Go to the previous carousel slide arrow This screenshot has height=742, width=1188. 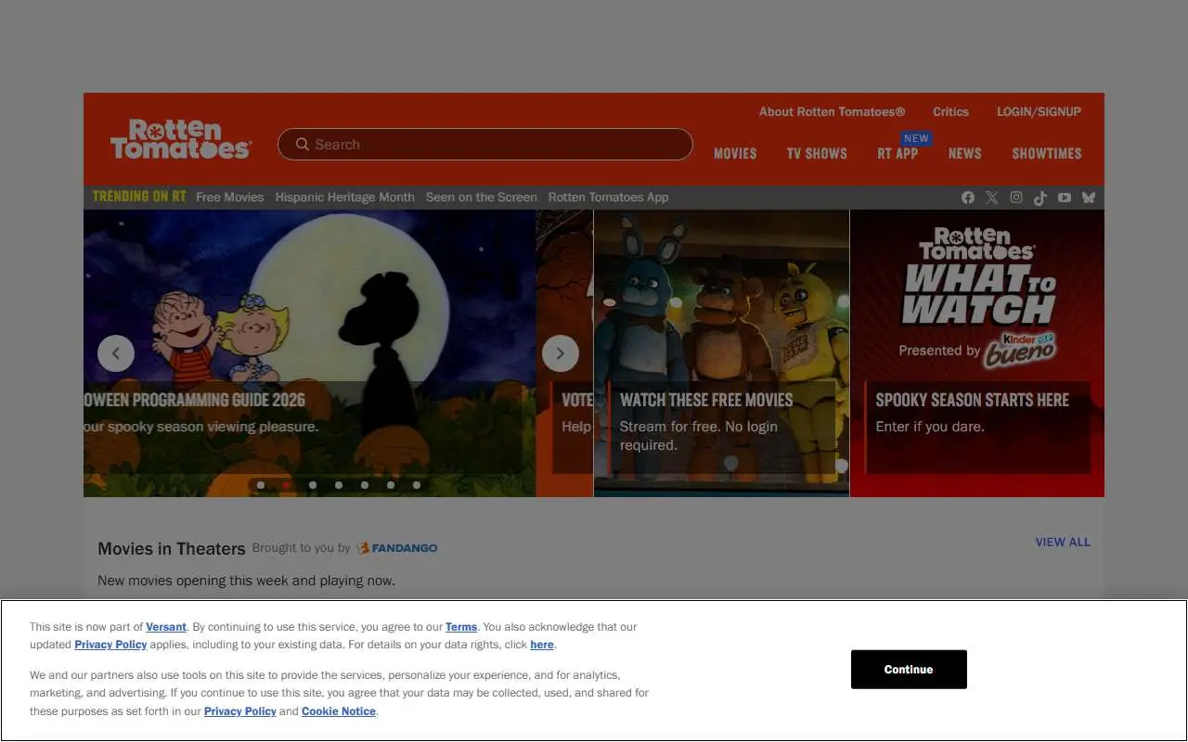(116, 353)
